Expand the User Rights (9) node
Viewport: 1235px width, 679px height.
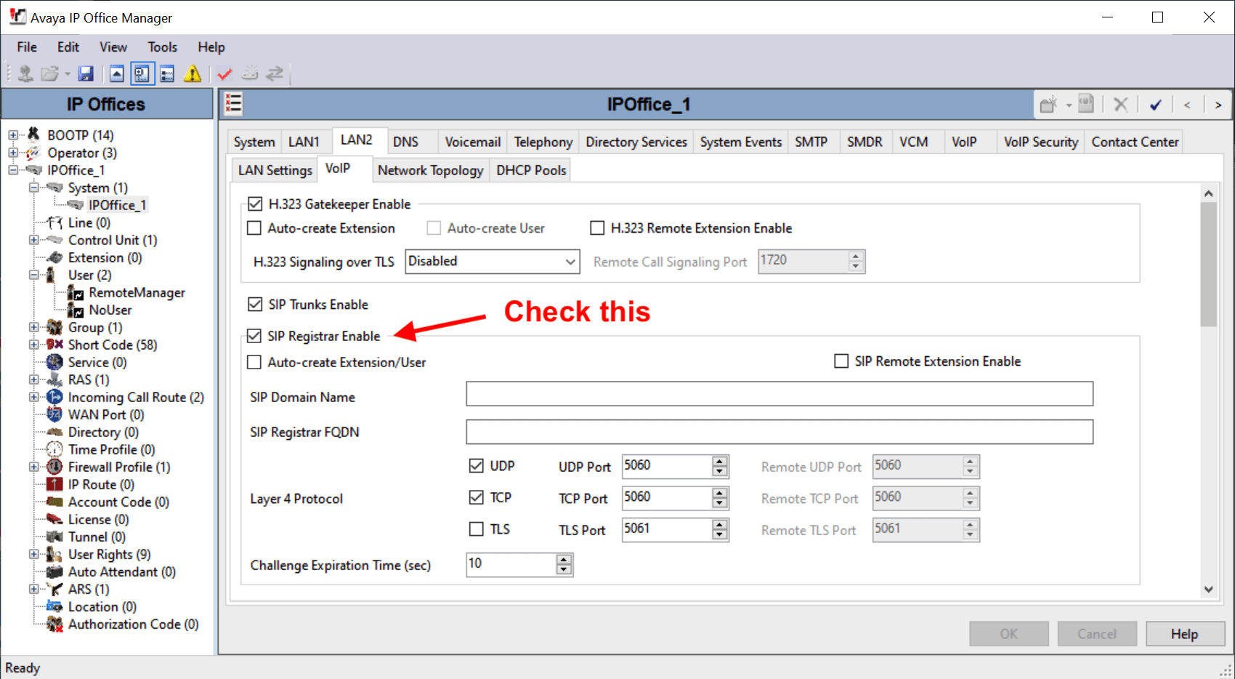pyautogui.click(x=33, y=554)
